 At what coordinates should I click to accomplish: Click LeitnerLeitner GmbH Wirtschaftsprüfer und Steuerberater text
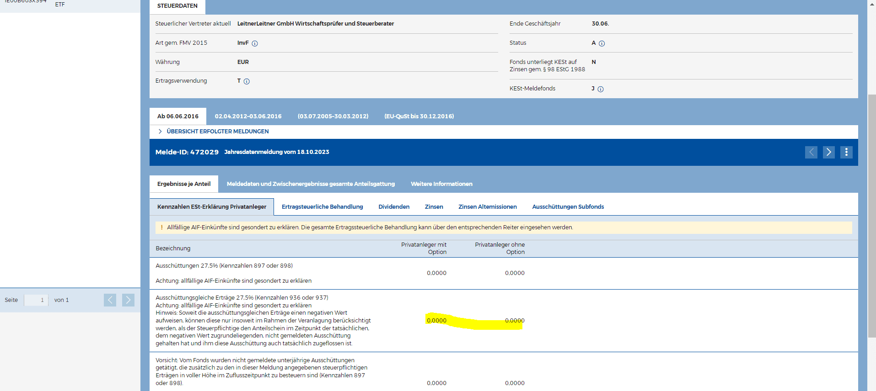click(316, 24)
